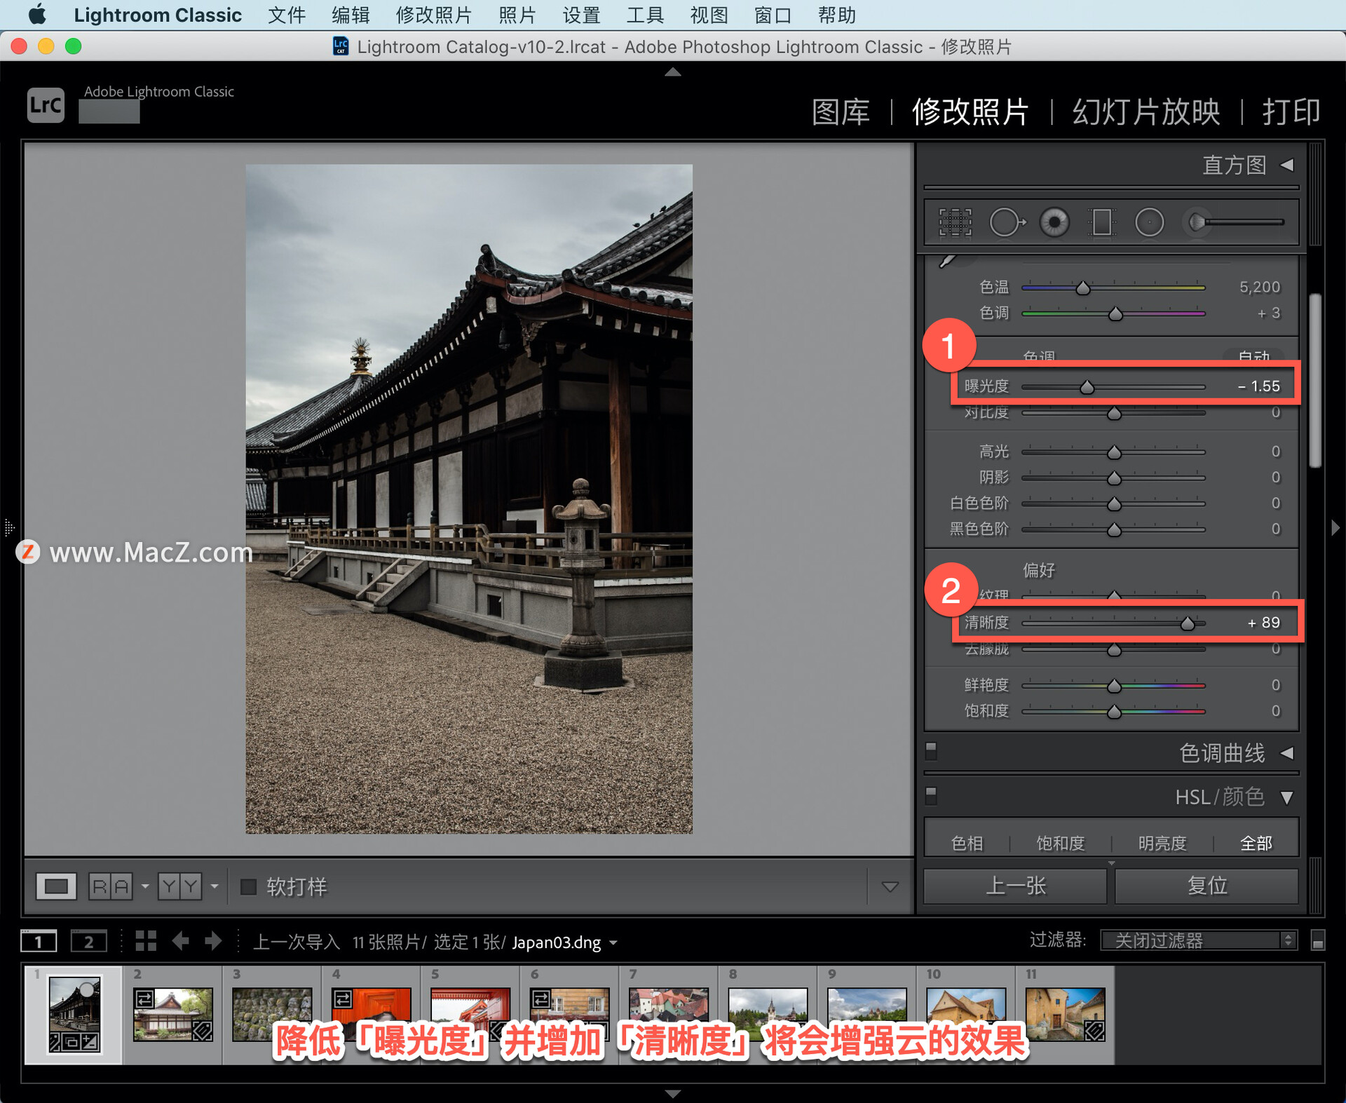Select the Adjustment Brush tool
The height and width of the screenshot is (1103, 1346).
(1235, 222)
